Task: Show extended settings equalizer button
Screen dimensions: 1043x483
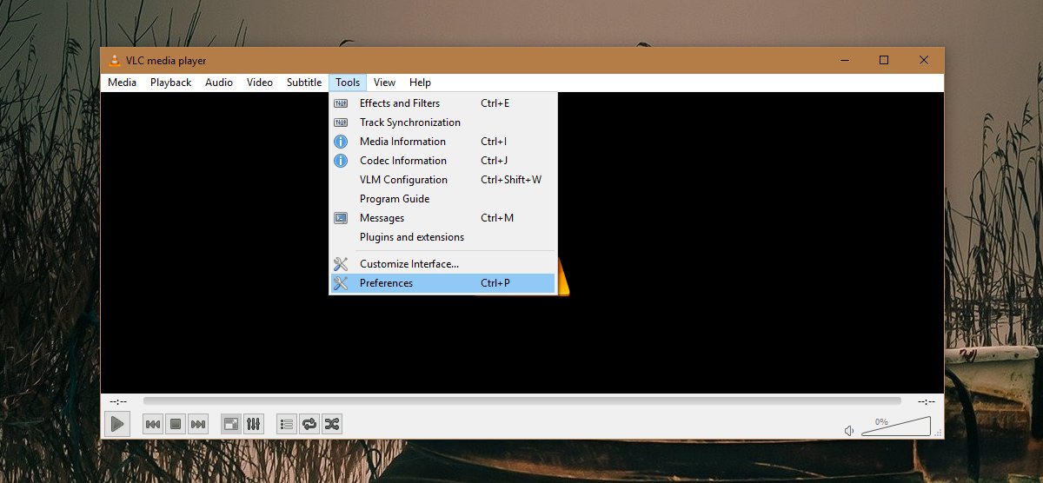Action: (x=254, y=424)
